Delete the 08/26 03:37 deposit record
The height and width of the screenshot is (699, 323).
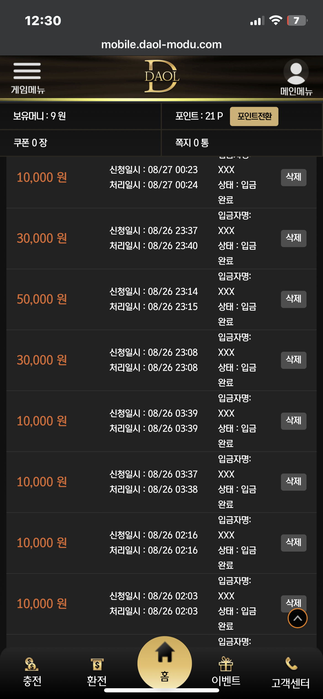coord(294,482)
